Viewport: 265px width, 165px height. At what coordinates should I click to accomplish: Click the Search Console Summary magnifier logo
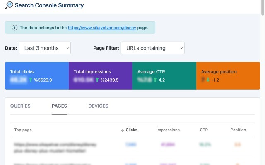(x=9, y=5)
